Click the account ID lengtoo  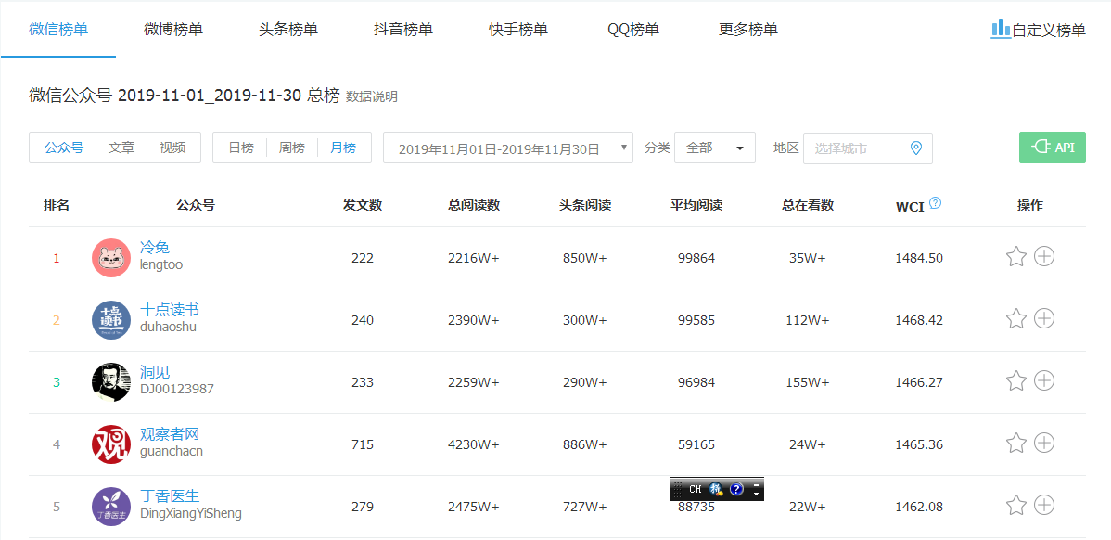click(160, 264)
